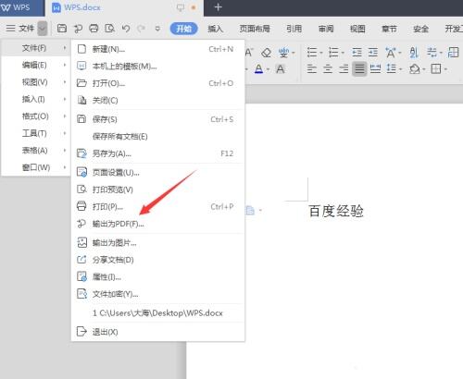Click the save icon in quick toolbar

62,29
